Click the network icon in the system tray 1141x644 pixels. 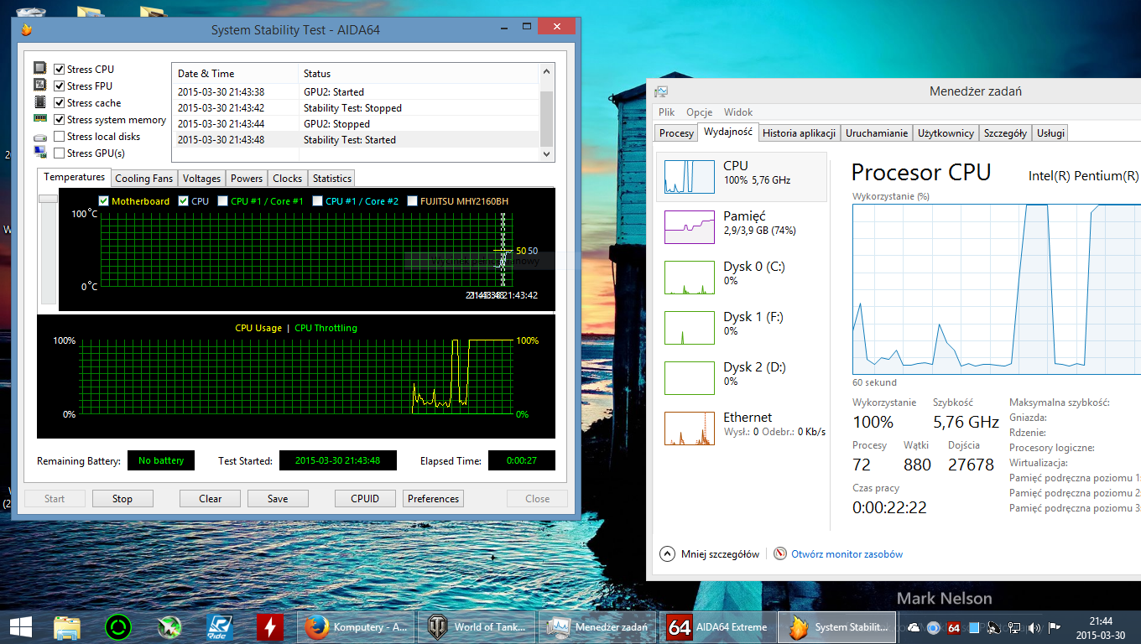(x=1014, y=627)
